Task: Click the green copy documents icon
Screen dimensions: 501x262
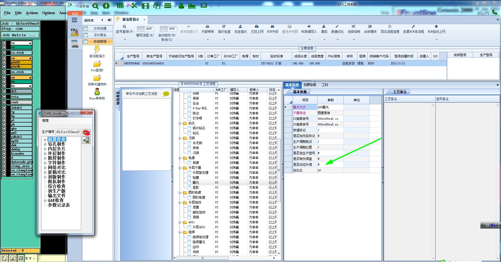Action: (157, 6)
